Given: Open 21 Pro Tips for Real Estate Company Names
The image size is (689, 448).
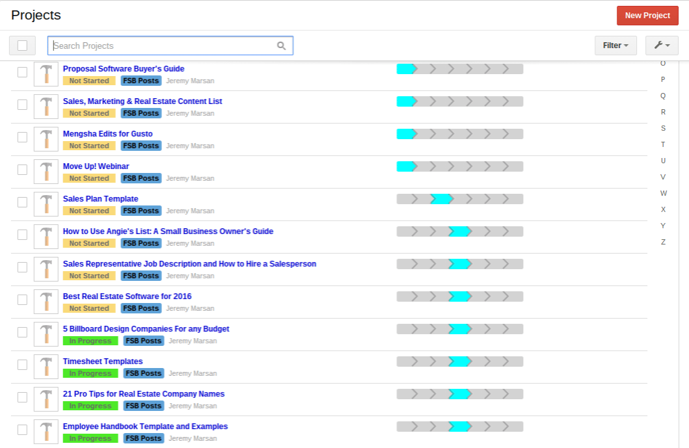Looking at the screenshot, I should tap(144, 393).
